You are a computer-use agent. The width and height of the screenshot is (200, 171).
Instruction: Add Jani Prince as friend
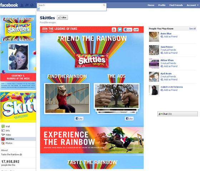click(169, 53)
